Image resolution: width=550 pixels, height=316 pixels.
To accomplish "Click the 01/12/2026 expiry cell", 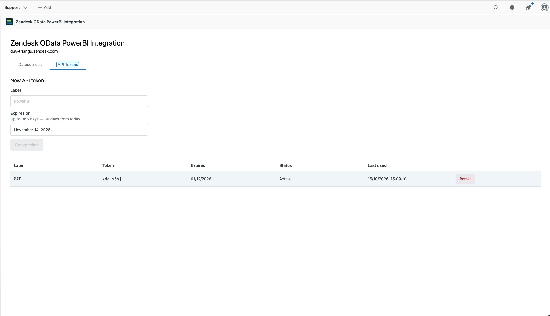I will [201, 179].
